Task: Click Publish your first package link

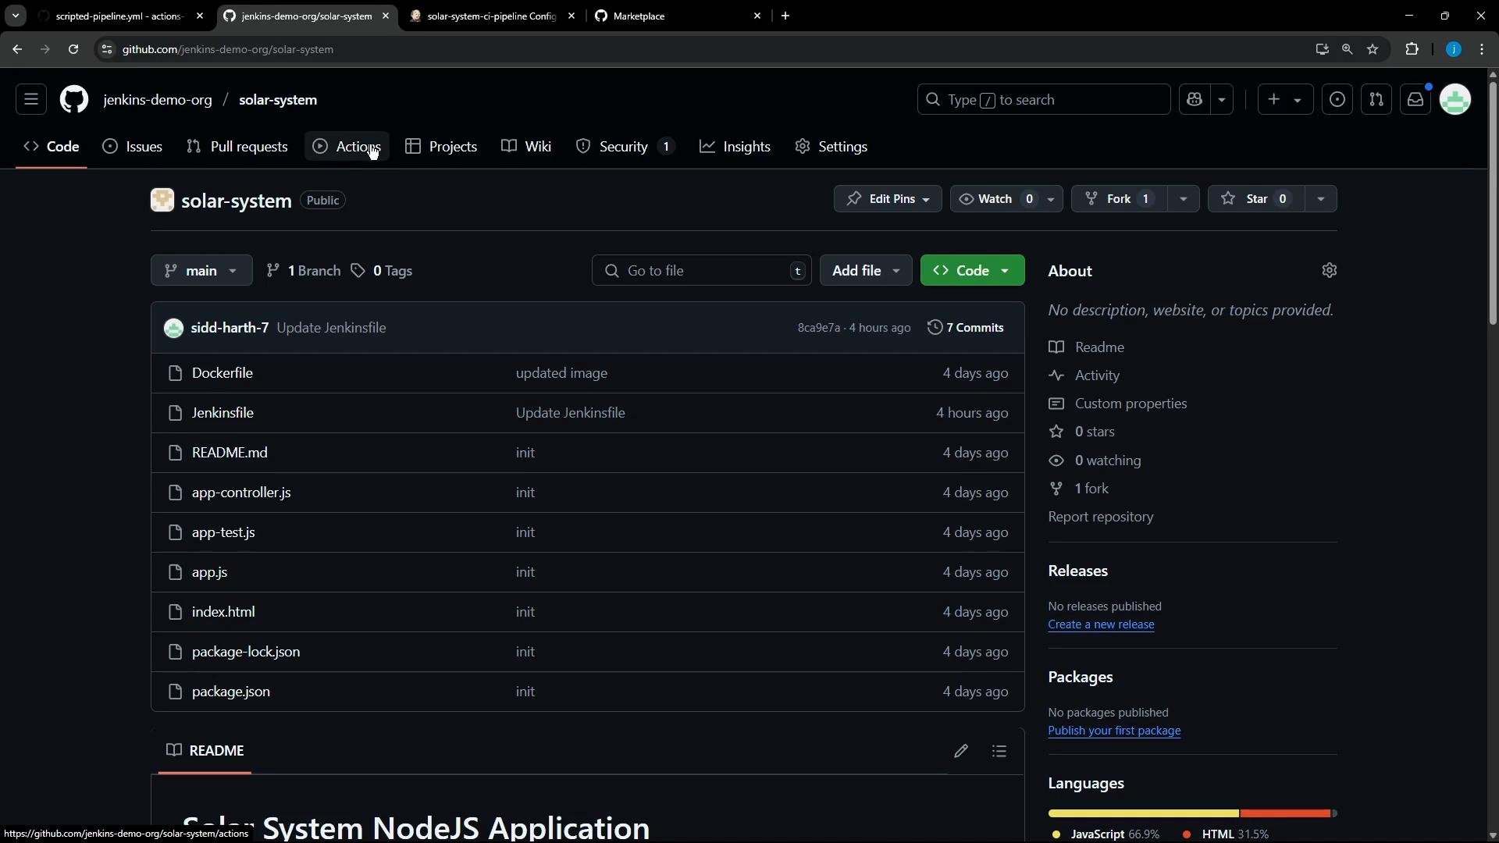Action: click(1114, 731)
